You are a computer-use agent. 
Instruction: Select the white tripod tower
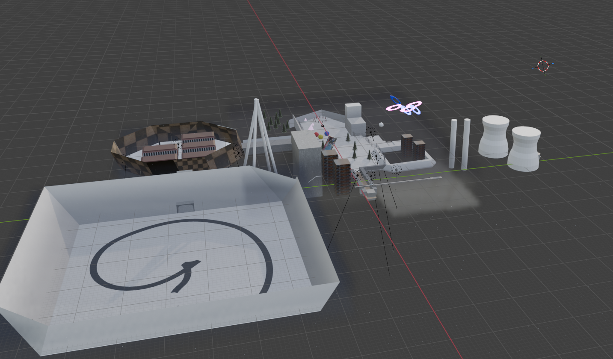click(x=260, y=136)
